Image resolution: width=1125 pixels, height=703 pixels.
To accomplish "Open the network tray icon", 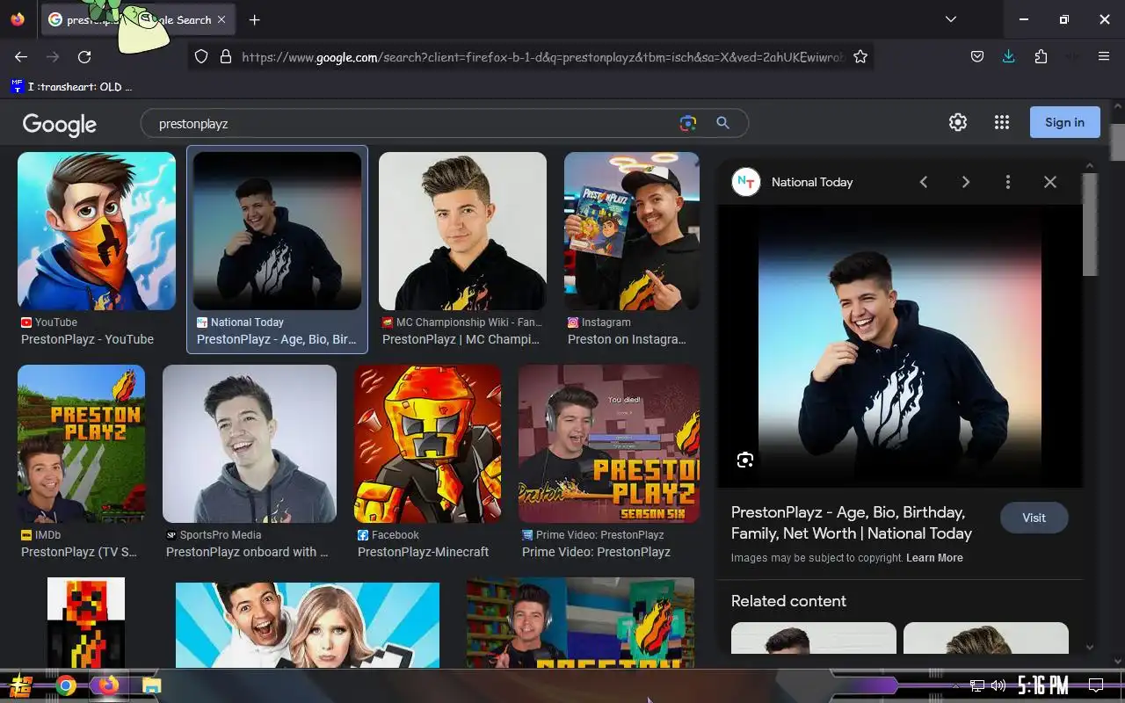I will 976,685.
